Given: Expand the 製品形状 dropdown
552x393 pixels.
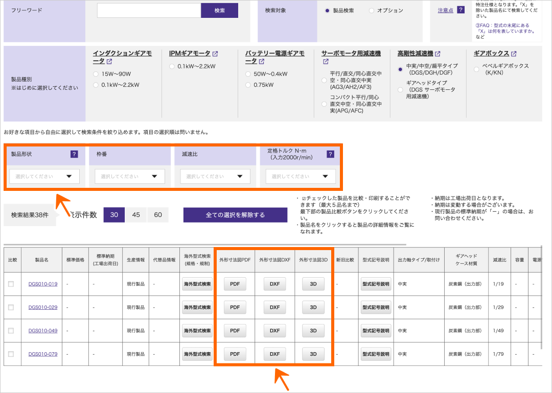Looking at the screenshot, I should point(44,177).
